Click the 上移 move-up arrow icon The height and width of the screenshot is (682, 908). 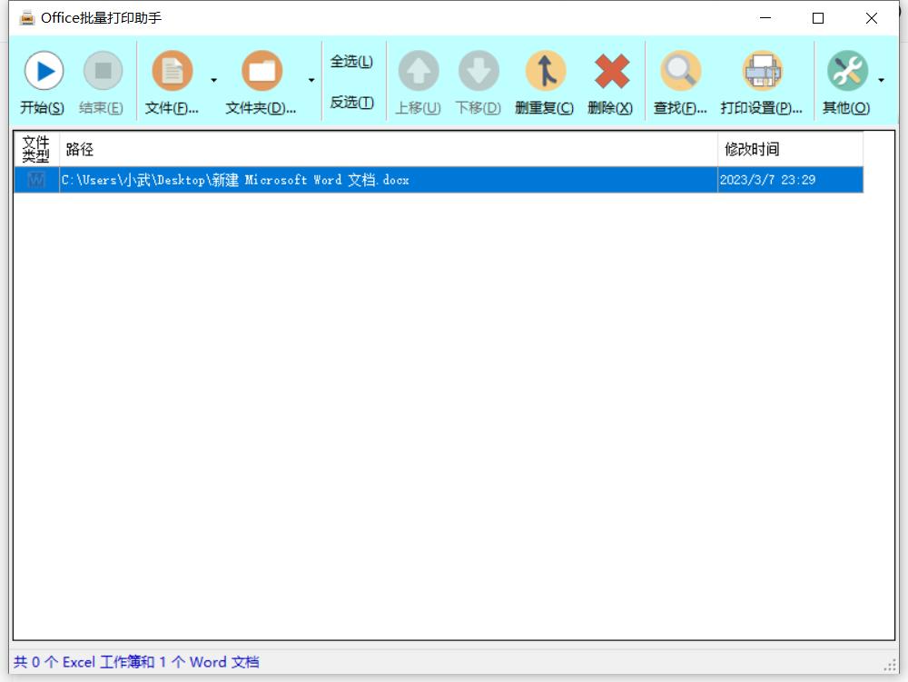pos(417,73)
